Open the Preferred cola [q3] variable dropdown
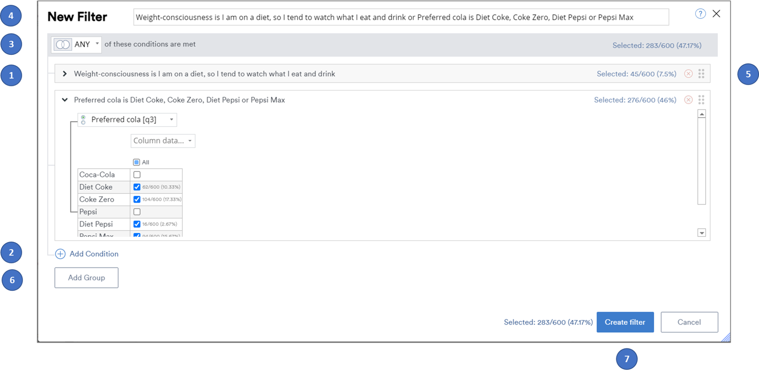This screenshot has height=371, width=759. pyautogui.click(x=127, y=120)
